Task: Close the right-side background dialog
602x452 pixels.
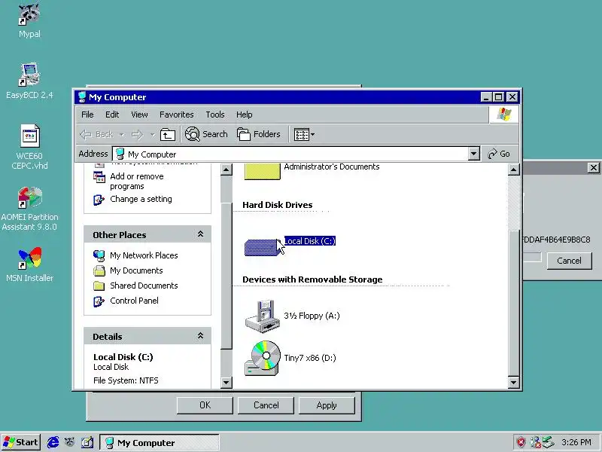Action: tap(593, 167)
